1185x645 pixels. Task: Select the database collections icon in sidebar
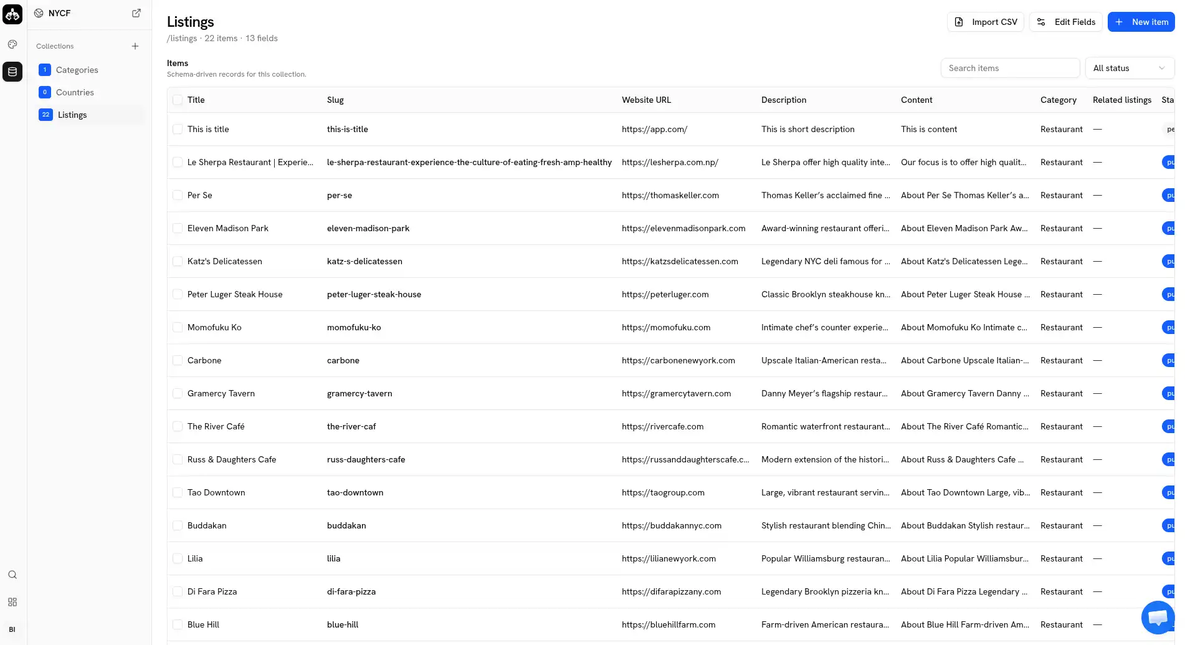point(12,72)
